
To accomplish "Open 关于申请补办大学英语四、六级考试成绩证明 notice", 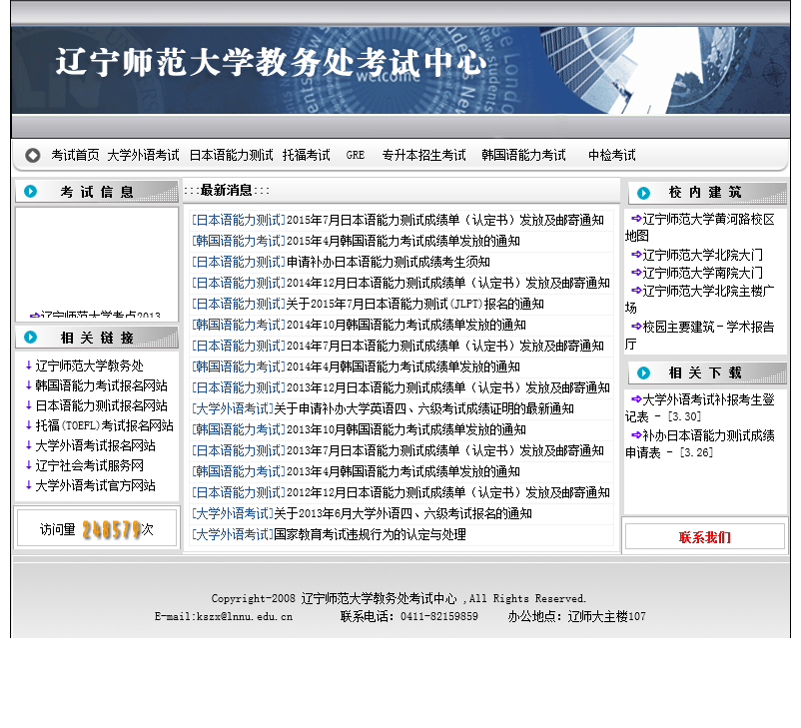I will [x=424, y=408].
